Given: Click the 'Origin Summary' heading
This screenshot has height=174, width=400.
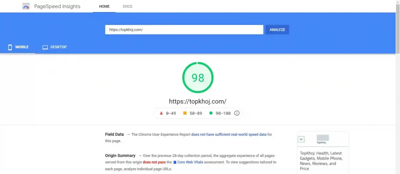Looking at the screenshot, I should click(120, 155).
